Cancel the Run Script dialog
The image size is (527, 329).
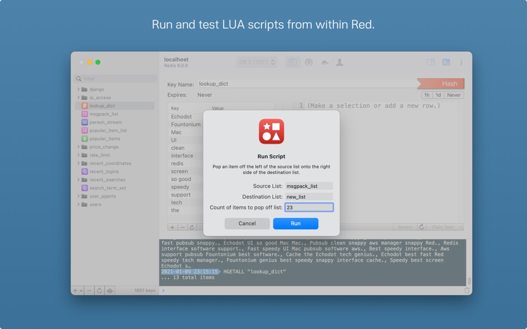click(247, 224)
